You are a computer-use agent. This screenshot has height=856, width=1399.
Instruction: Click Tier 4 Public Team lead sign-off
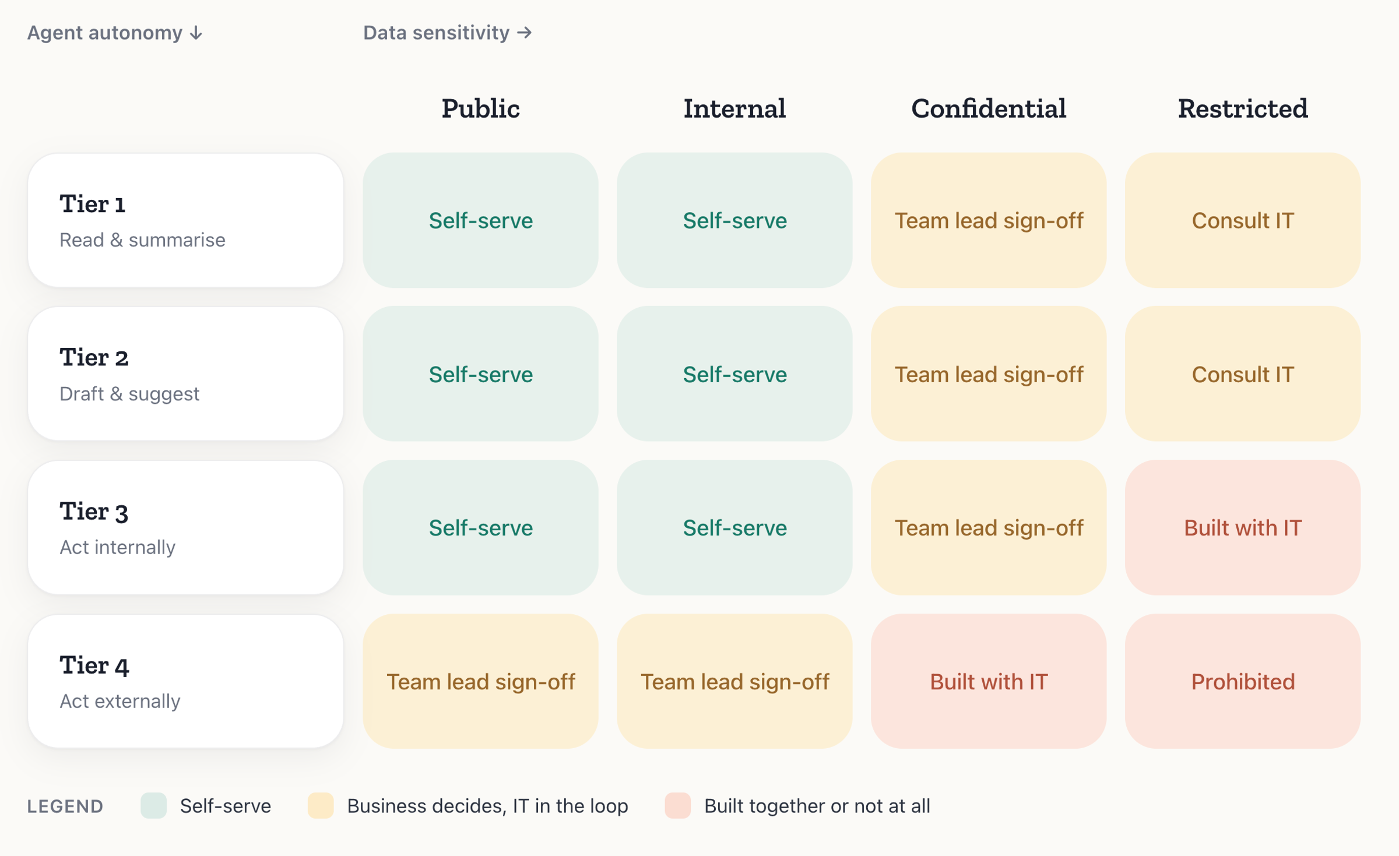pyautogui.click(x=480, y=681)
